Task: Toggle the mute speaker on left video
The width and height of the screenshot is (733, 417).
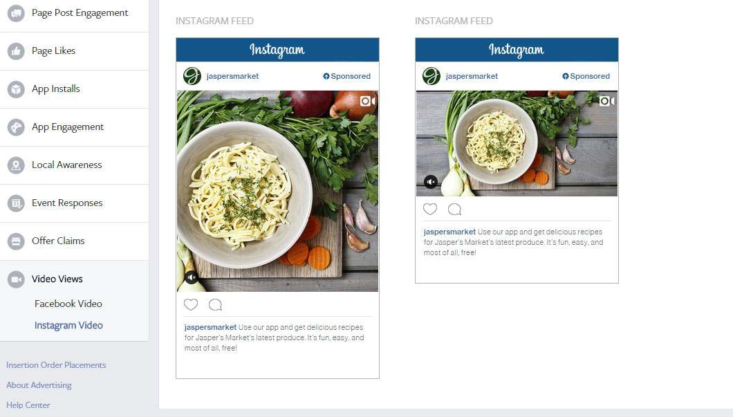Action: 191,277
